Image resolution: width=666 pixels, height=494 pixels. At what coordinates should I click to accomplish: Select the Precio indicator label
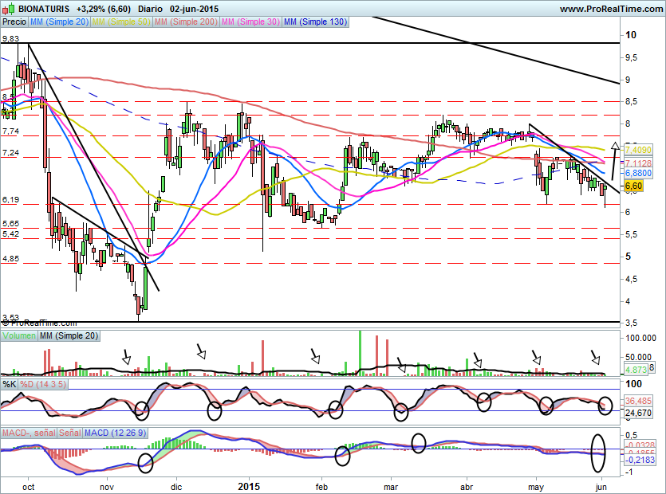[14, 22]
